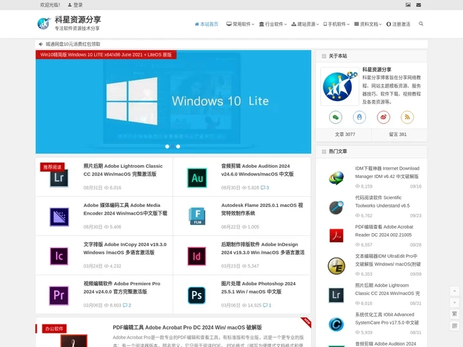Click the Scientific Toolworks Understand icon
The width and height of the screenshot is (463, 347).
pos(336,207)
